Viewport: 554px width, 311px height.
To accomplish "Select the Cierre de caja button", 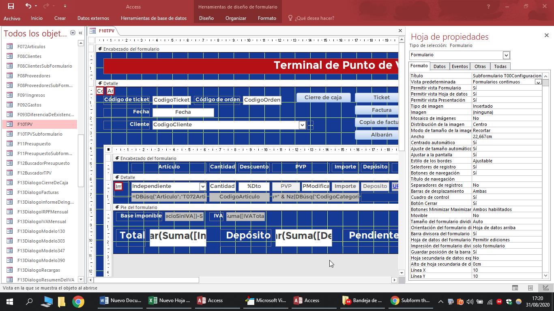I will (x=323, y=98).
